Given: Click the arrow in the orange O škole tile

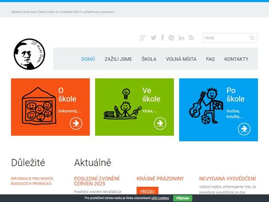Looking at the screenshot, I should [x=76, y=124].
